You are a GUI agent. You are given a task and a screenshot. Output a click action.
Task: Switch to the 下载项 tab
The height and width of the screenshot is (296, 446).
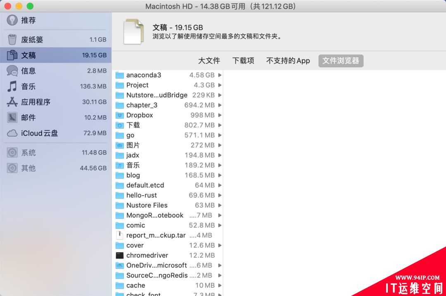(243, 61)
